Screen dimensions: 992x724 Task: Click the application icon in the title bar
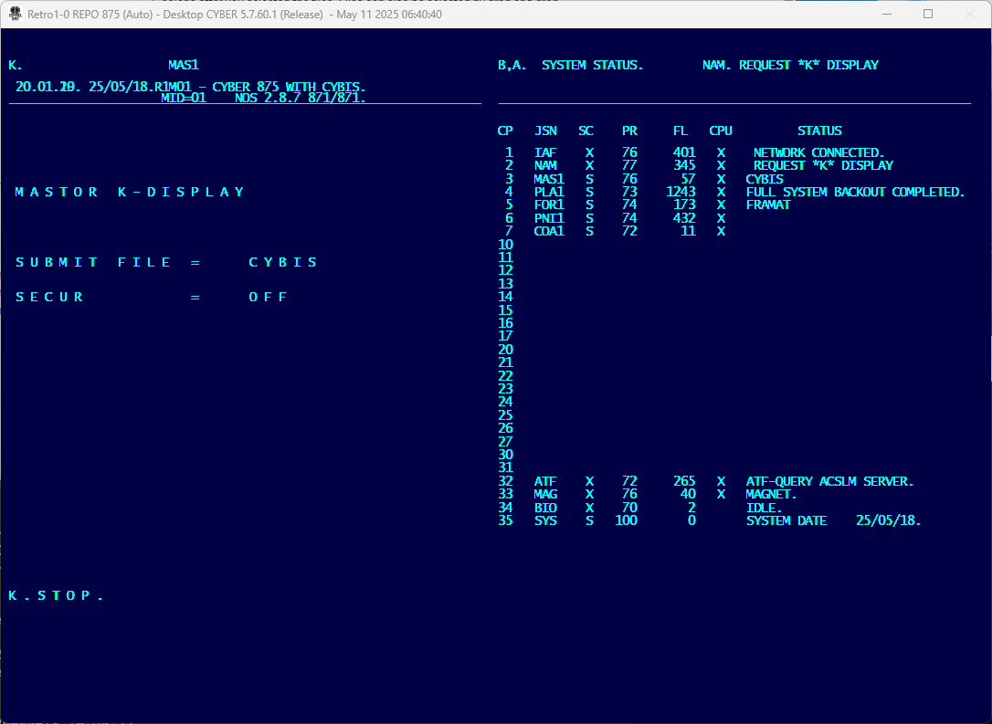pyautogui.click(x=15, y=15)
